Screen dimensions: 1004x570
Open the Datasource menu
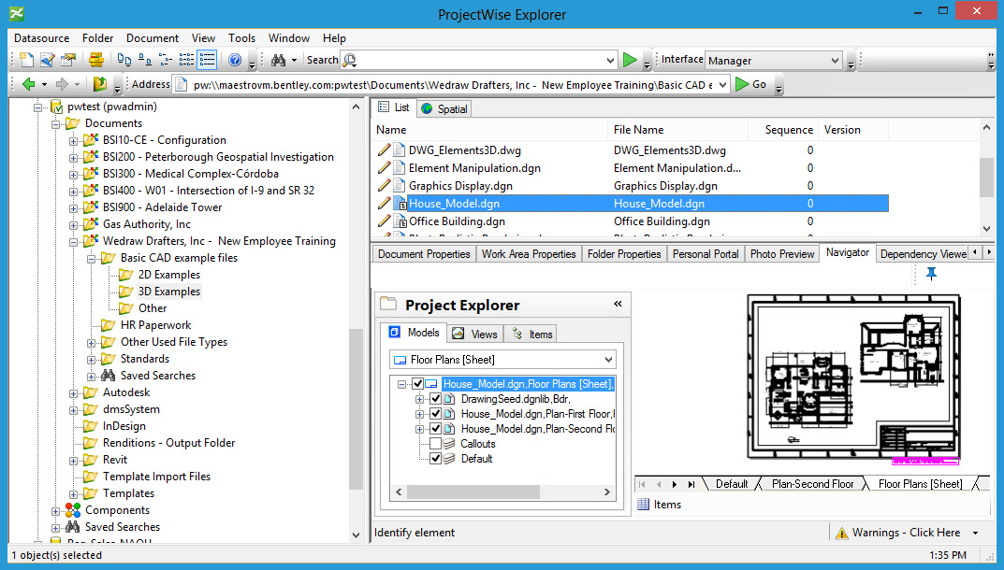point(41,38)
